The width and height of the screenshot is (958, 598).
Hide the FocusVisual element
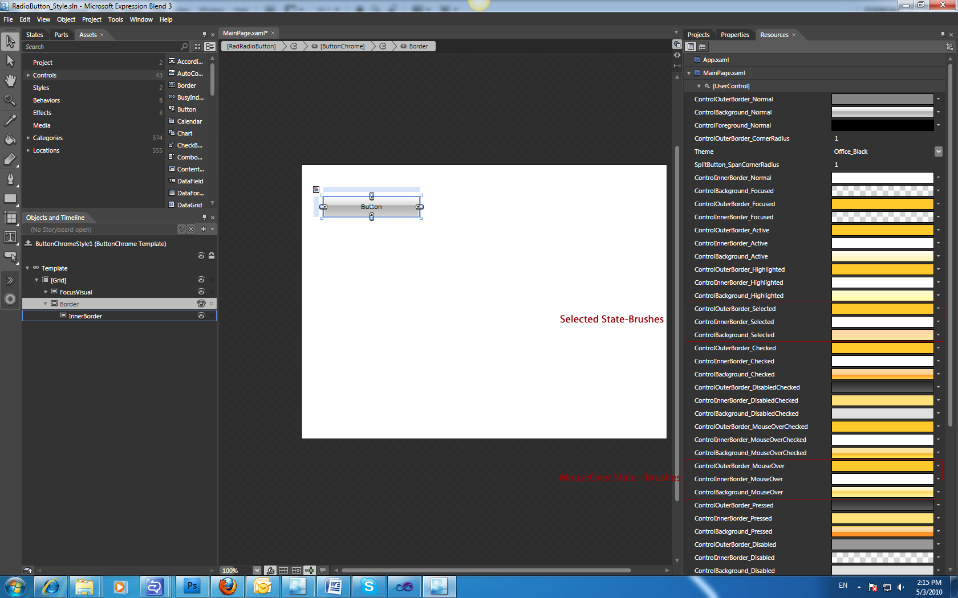tap(201, 292)
